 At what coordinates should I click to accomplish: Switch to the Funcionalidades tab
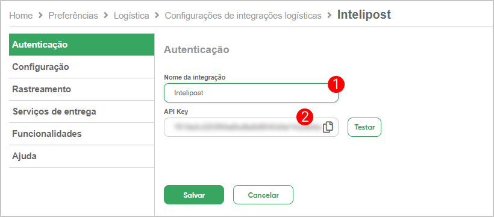point(81,134)
